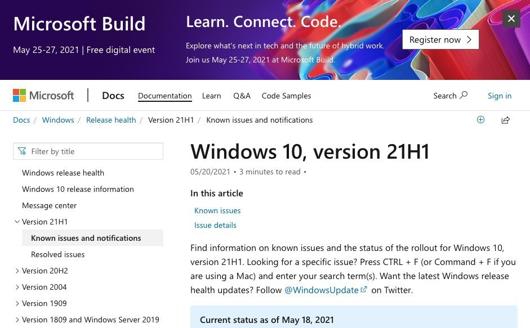Click 'Current status as of May 18, 2021'

point(267,320)
